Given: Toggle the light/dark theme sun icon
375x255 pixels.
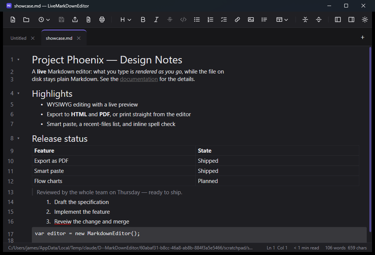Looking at the screenshot, I should (x=365, y=19).
